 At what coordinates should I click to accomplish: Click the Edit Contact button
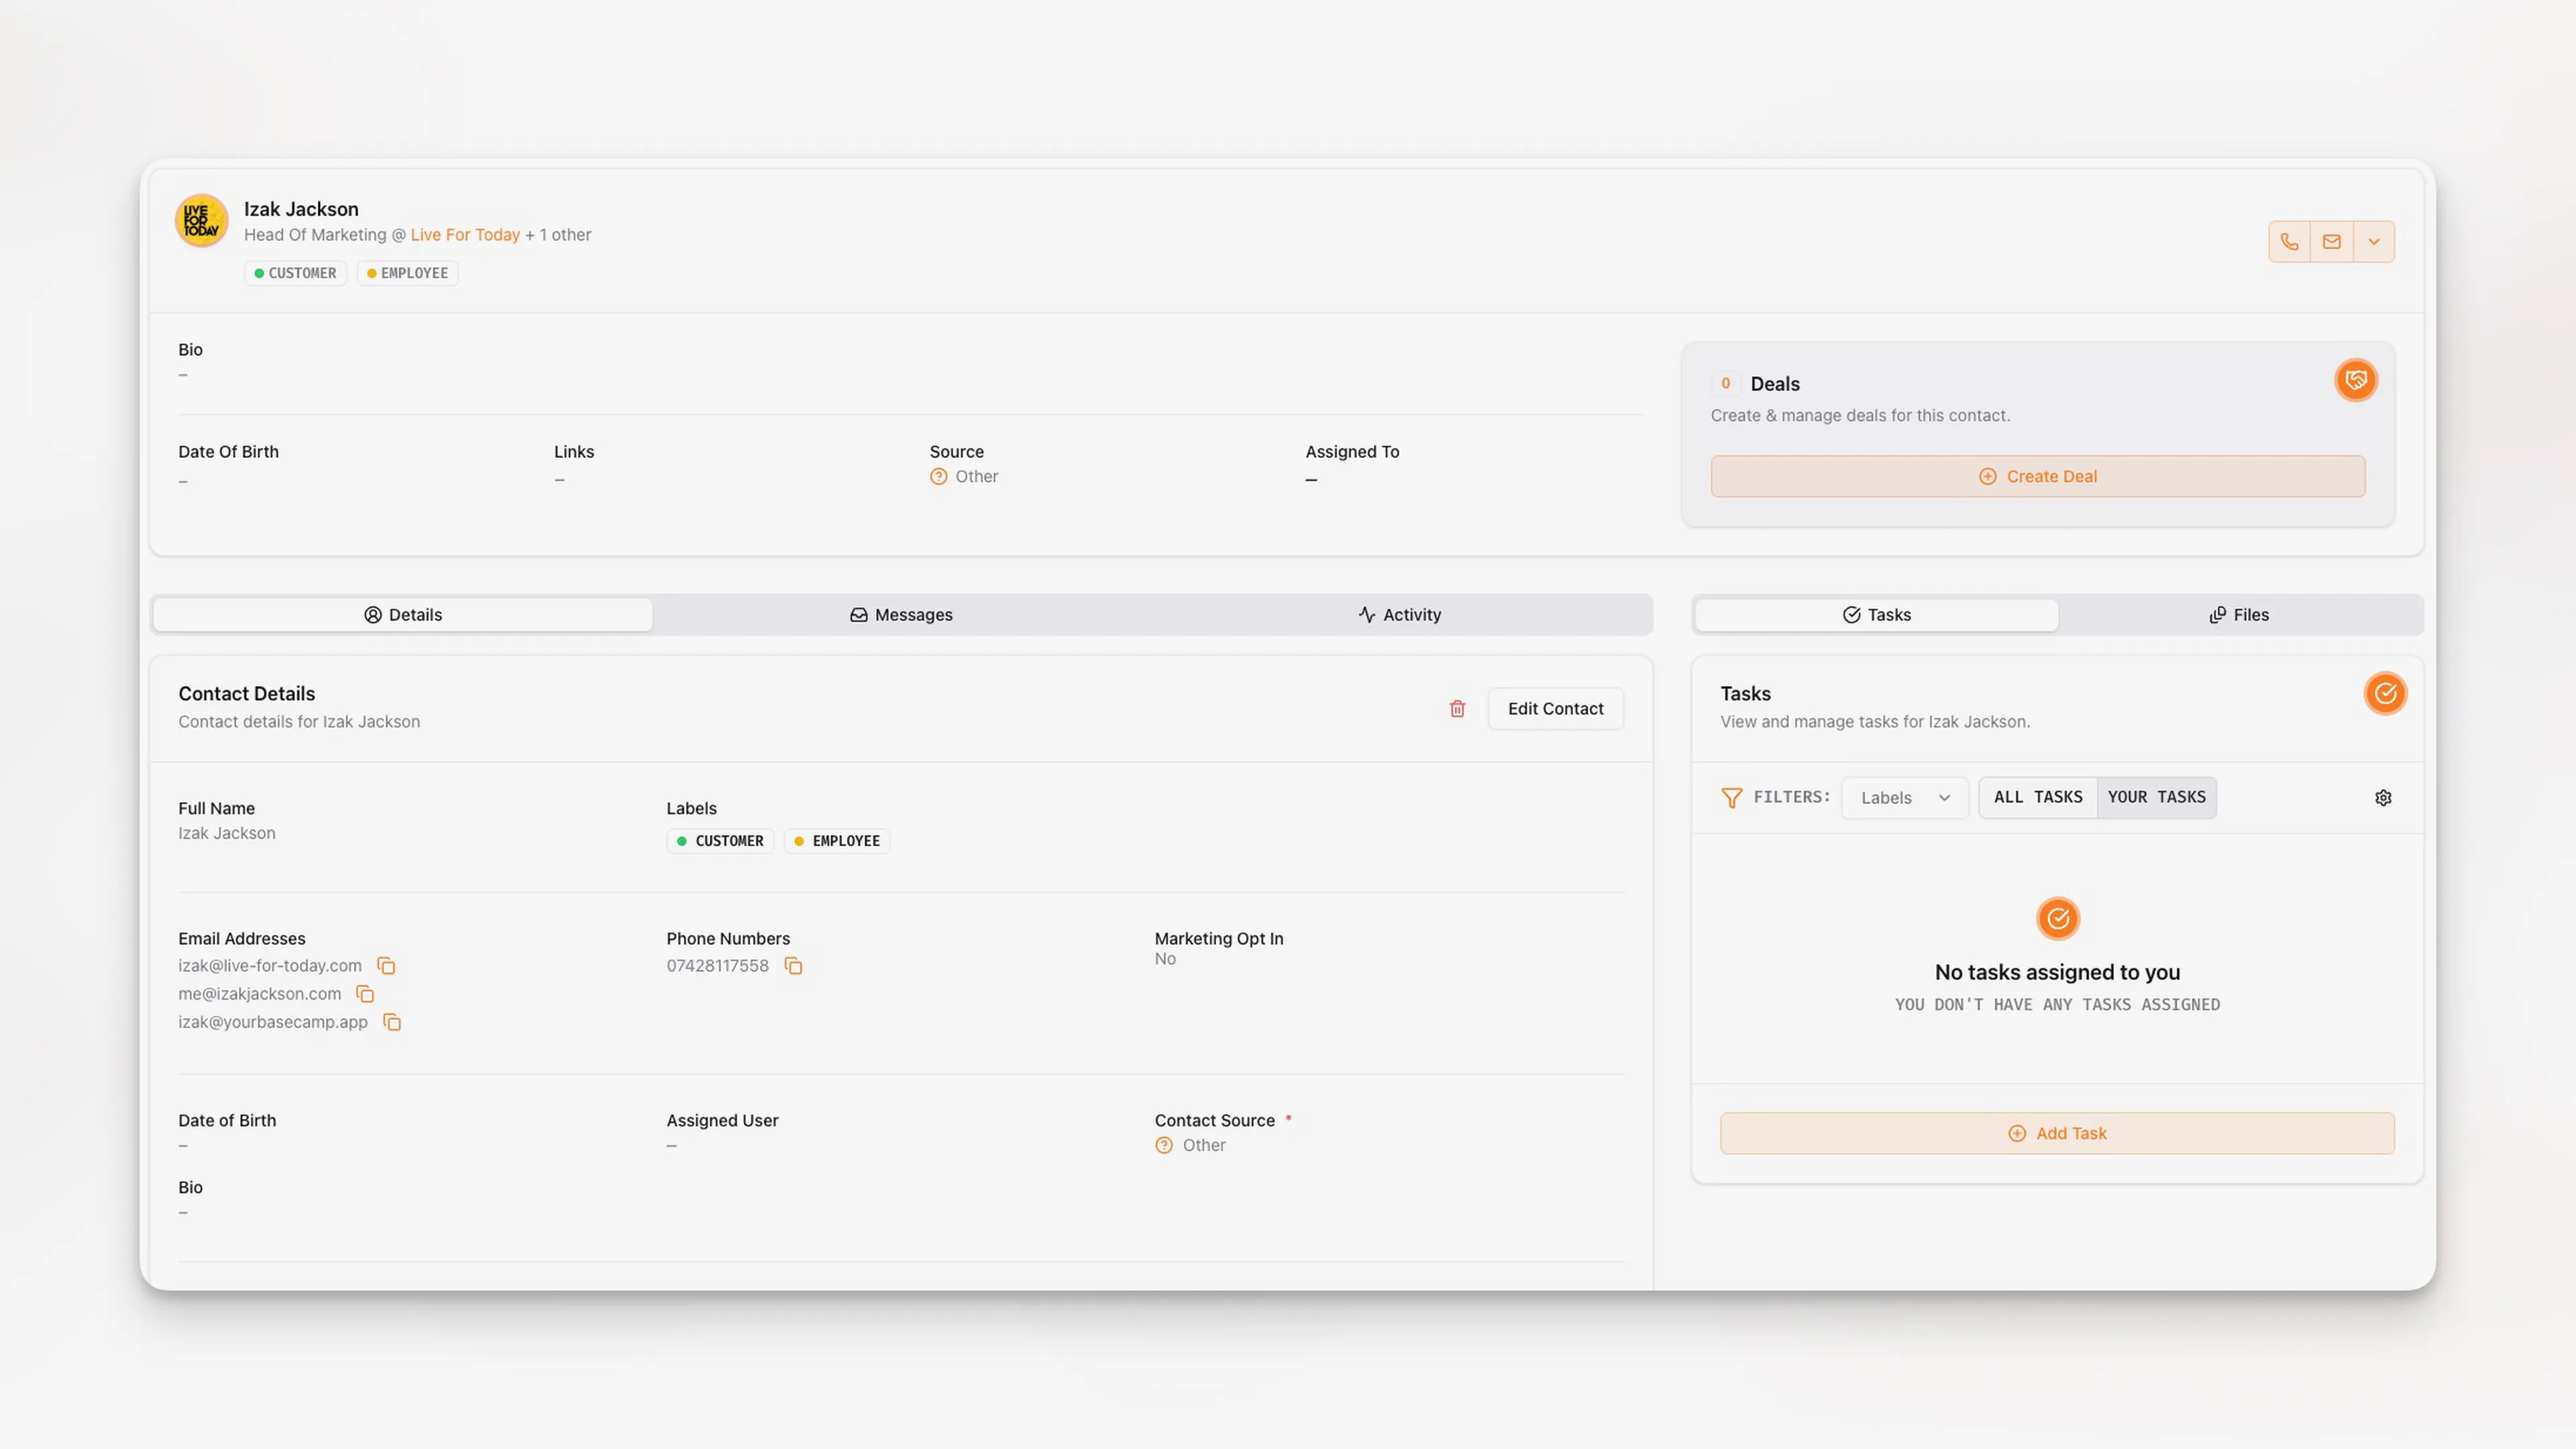(1555, 709)
